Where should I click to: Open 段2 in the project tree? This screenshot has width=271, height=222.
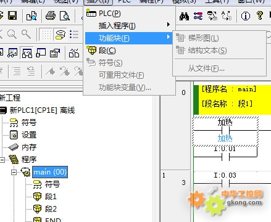click(51, 209)
